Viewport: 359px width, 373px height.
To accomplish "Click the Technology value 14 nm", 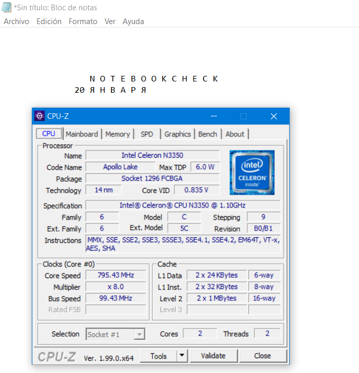I will click(x=104, y=190).
